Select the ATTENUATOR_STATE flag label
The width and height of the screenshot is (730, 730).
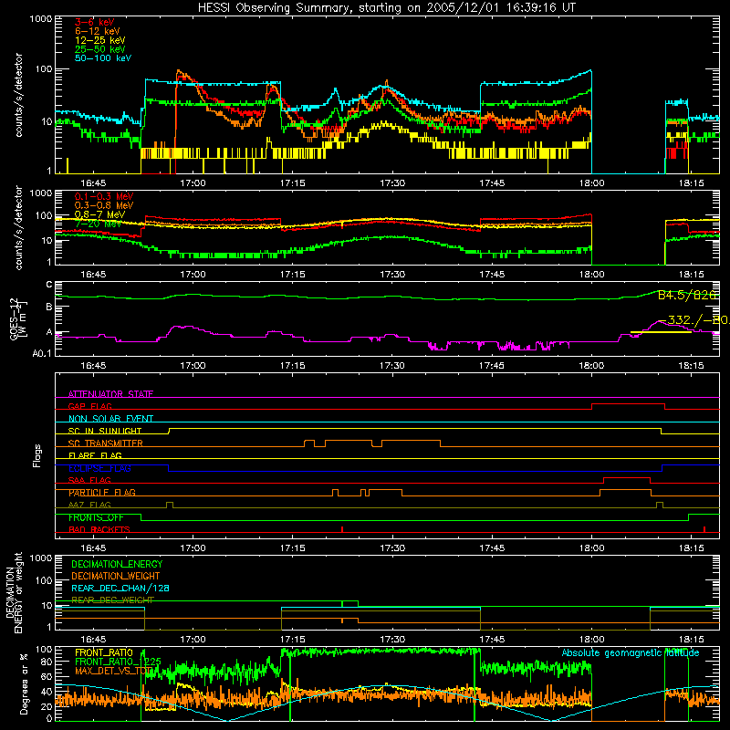[x=110, y=394]
